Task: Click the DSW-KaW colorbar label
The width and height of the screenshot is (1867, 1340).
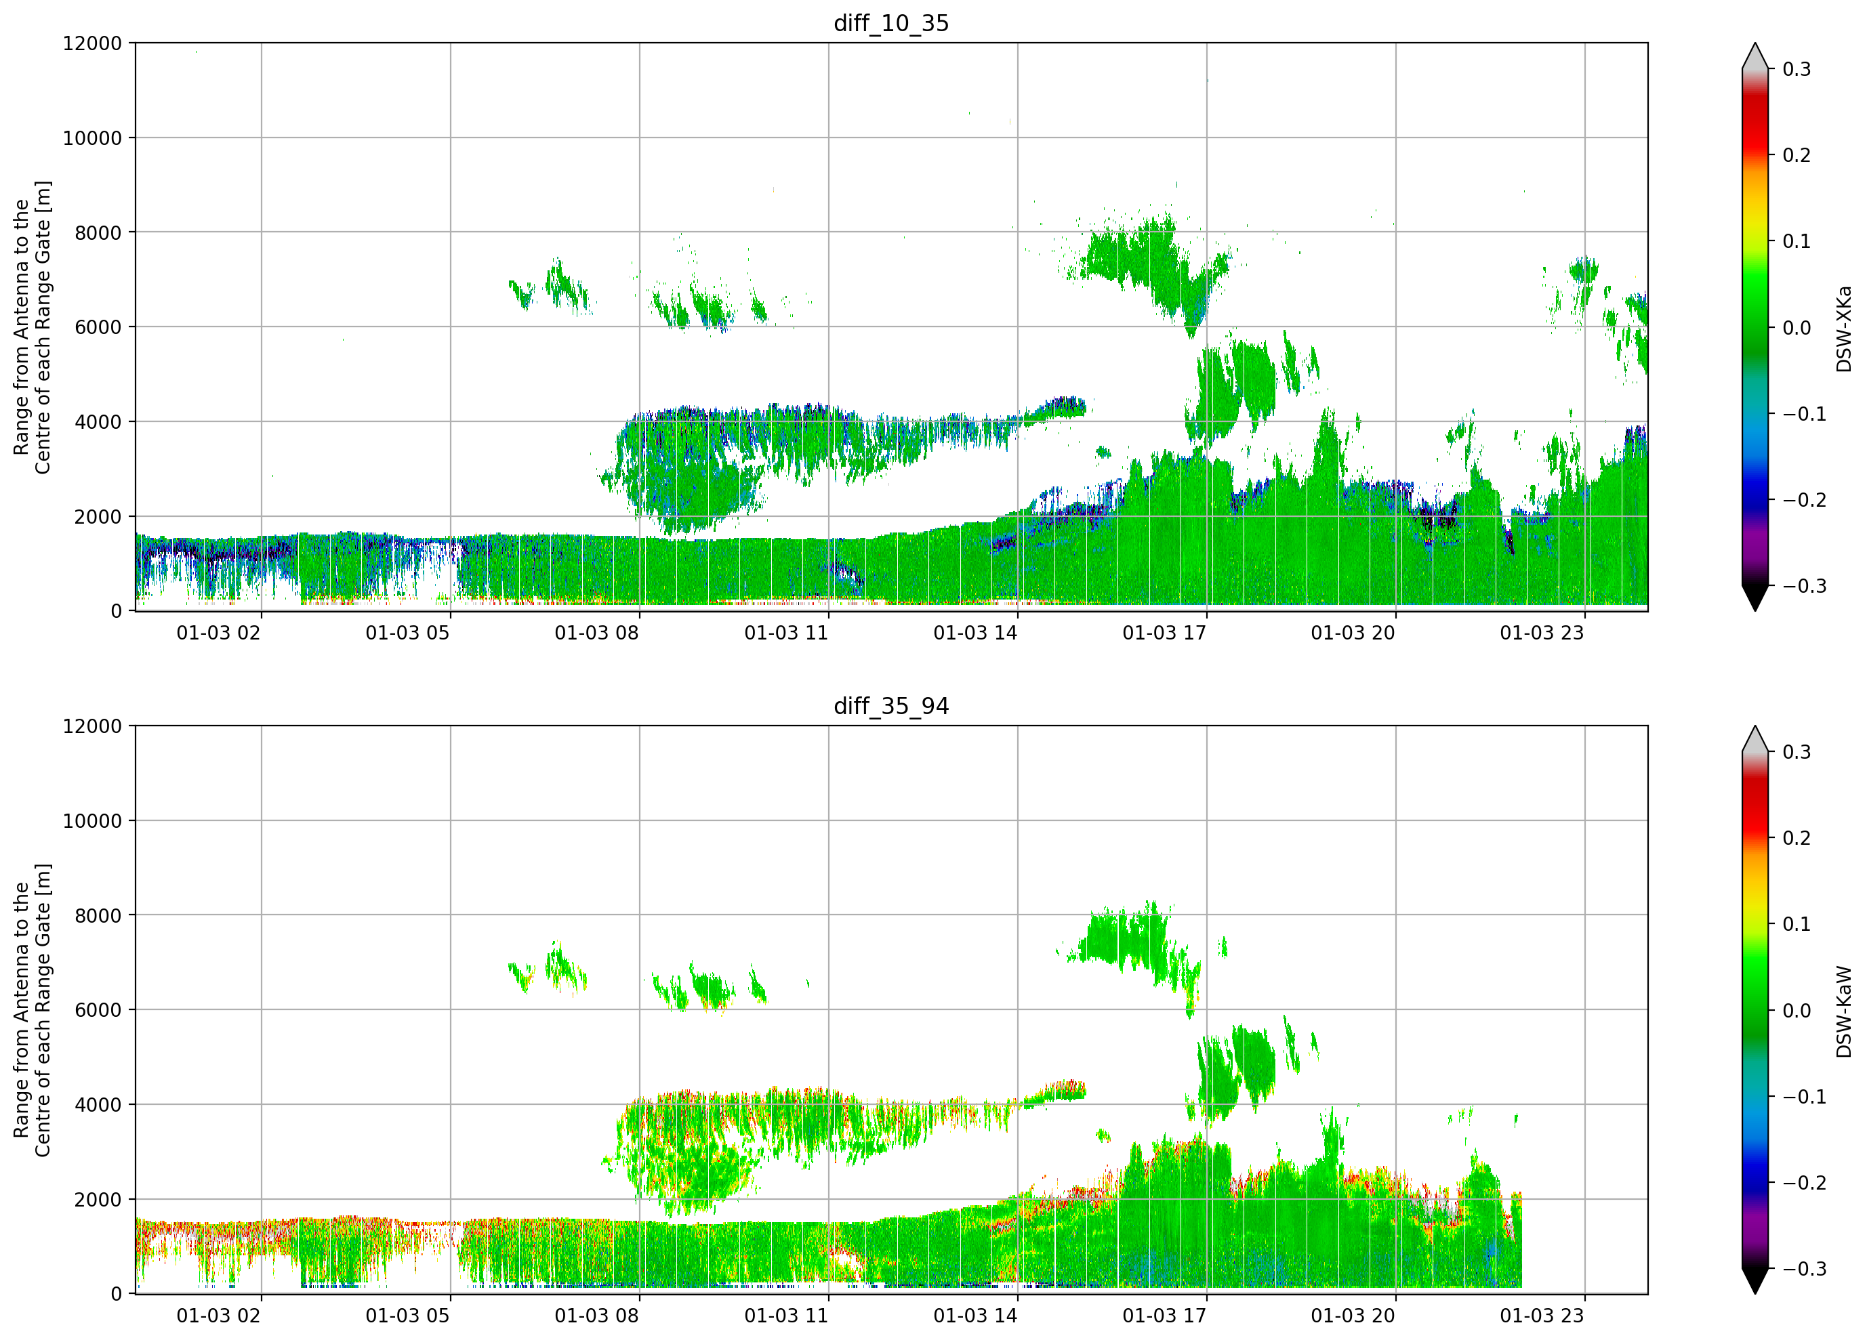Action: (1844, 1011)
